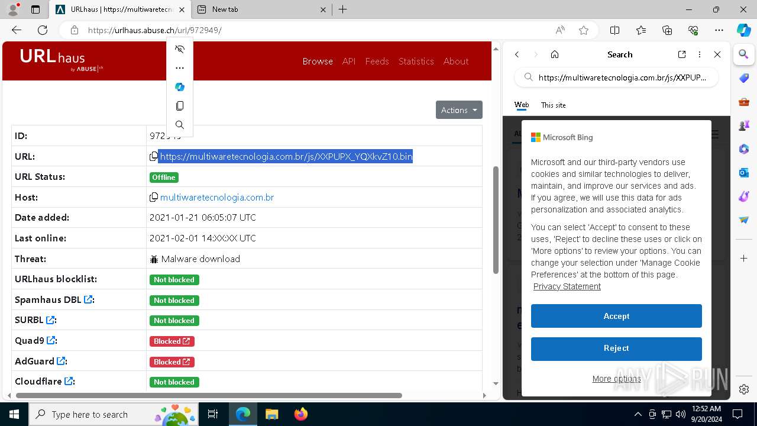Copy the host name to clipboard

[154, 198]
